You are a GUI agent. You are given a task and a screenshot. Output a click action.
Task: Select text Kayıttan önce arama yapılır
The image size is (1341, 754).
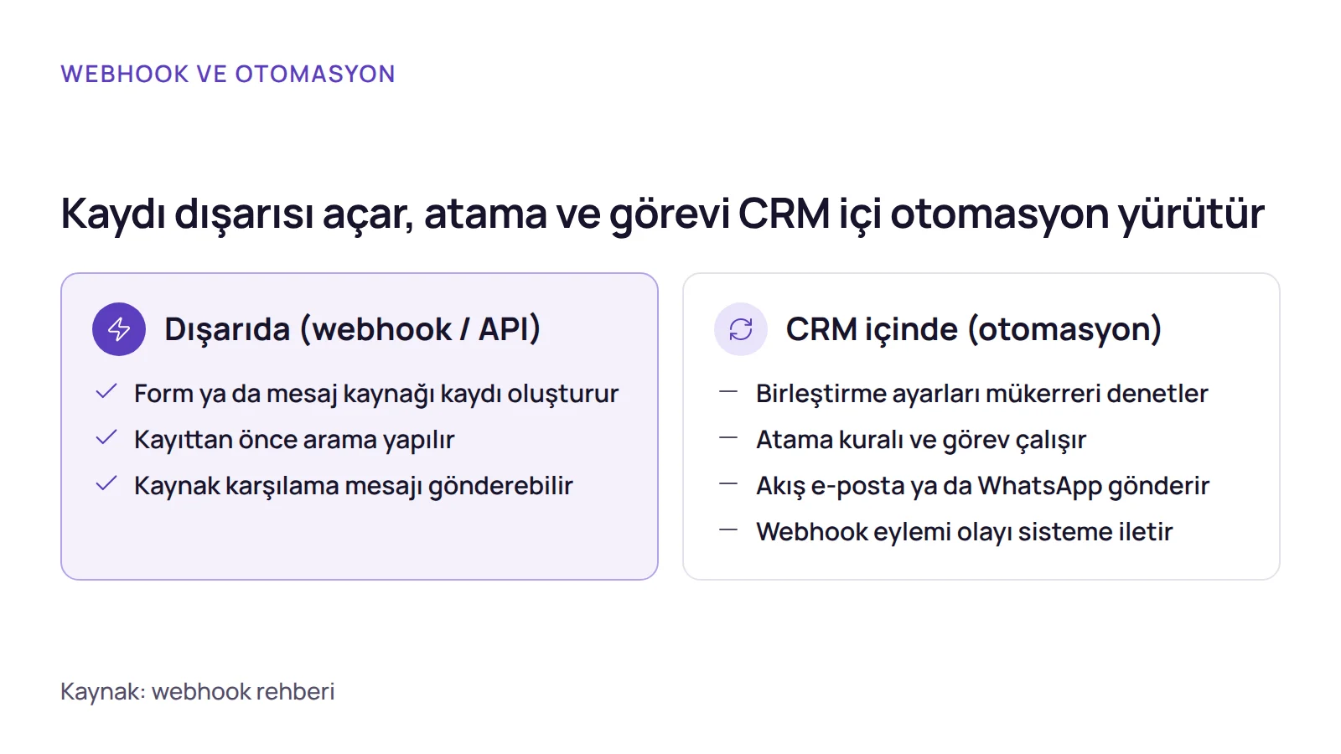tap(294, 440)
